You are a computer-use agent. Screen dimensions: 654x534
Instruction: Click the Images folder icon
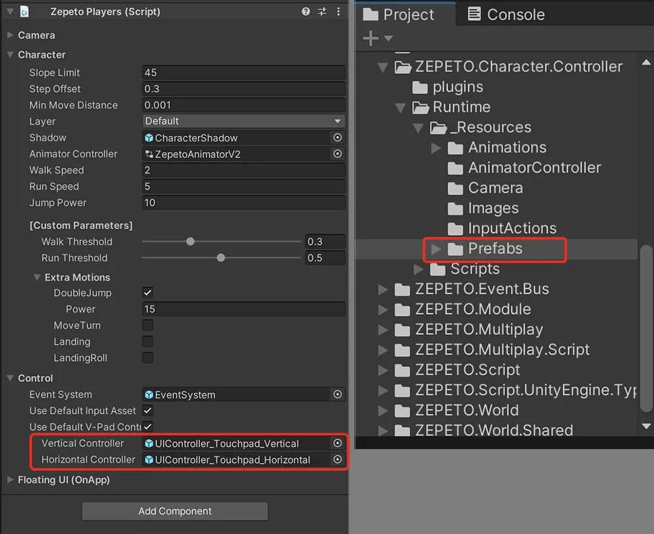click(x=455, y=209)
